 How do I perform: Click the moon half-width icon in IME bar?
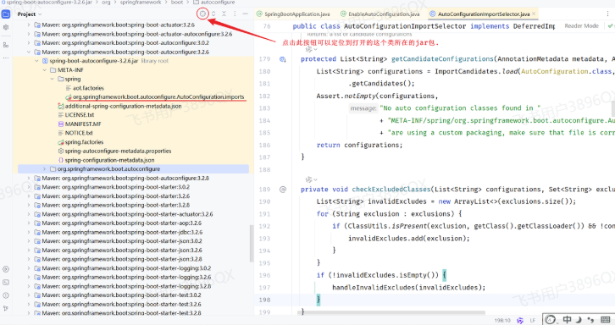click(x=579, y=320)
